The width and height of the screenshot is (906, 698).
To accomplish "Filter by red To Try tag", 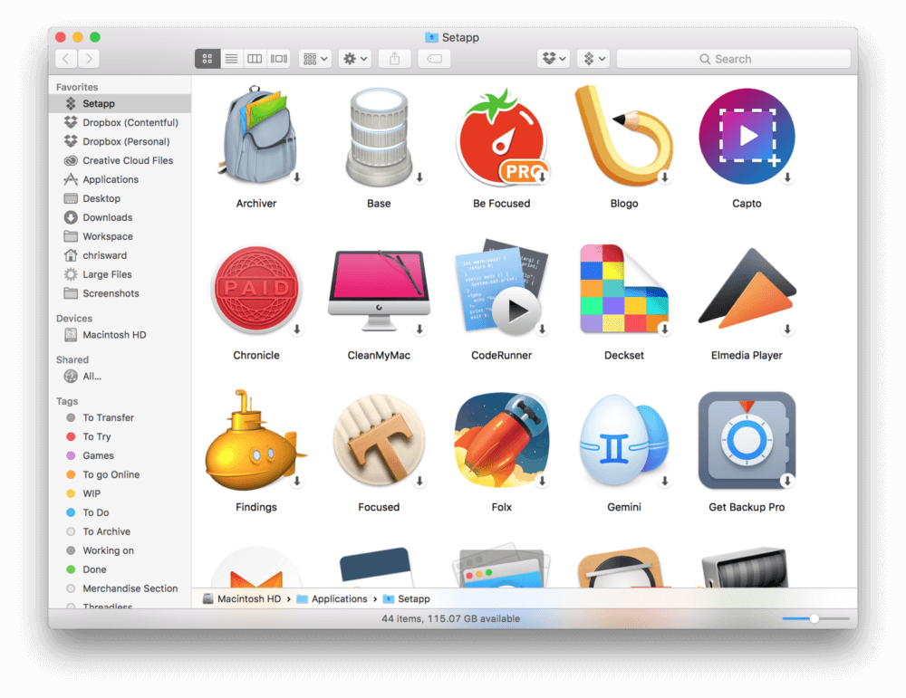I will (x=120, y=437).
